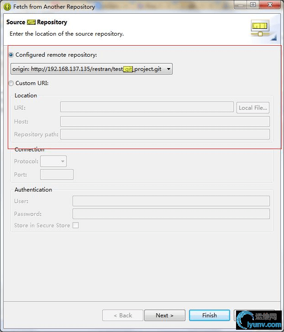This screenshot has height=332, width=284.
Task: Minimize the Fetch dialog window
Action: (241, 5)
